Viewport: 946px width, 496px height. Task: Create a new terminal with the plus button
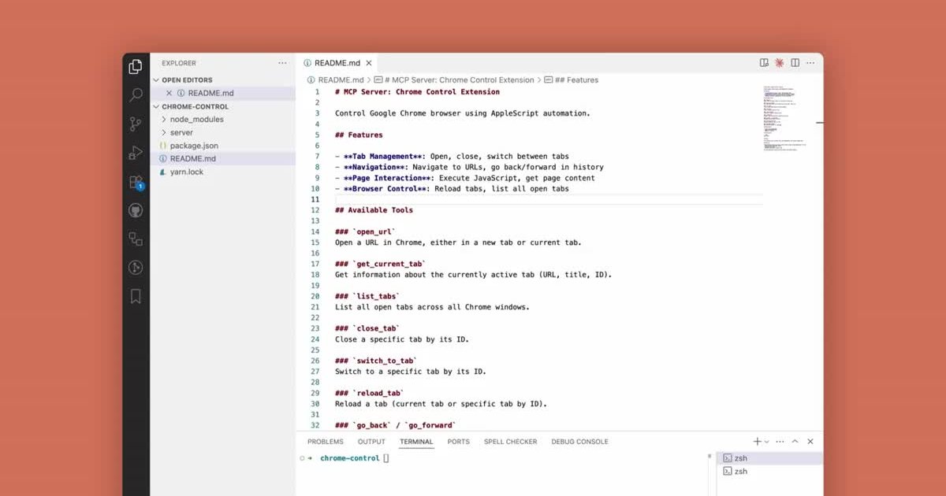click(757, 441)
